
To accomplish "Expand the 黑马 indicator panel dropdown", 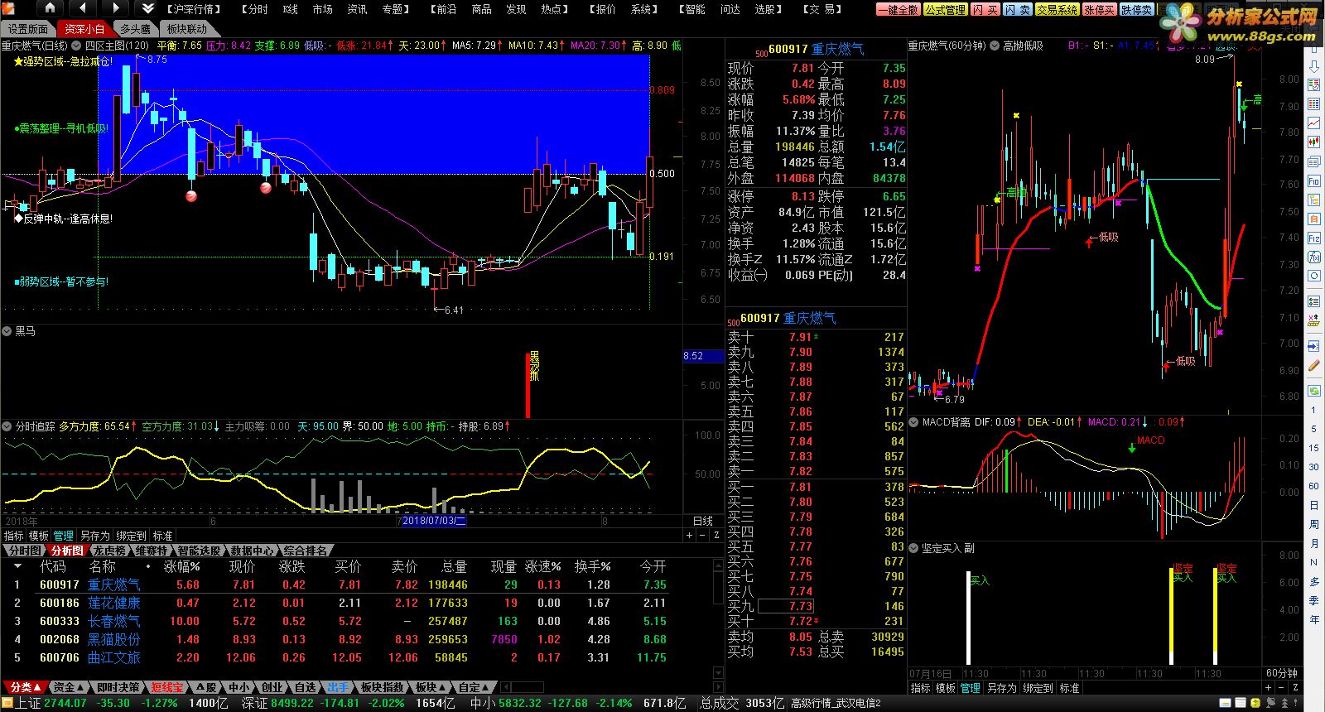I will pyautogui.click(x=8, y=331).
